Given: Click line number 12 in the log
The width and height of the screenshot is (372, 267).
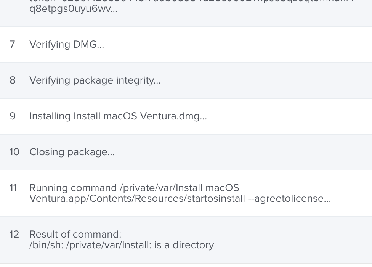Looking at the screenshot, I should click(x=14, y=234).
